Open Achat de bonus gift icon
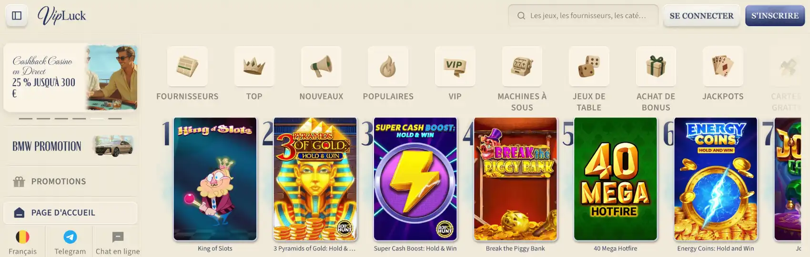This screenshot has height=257, width=810. pyautogui.click(x=656, y=67)
